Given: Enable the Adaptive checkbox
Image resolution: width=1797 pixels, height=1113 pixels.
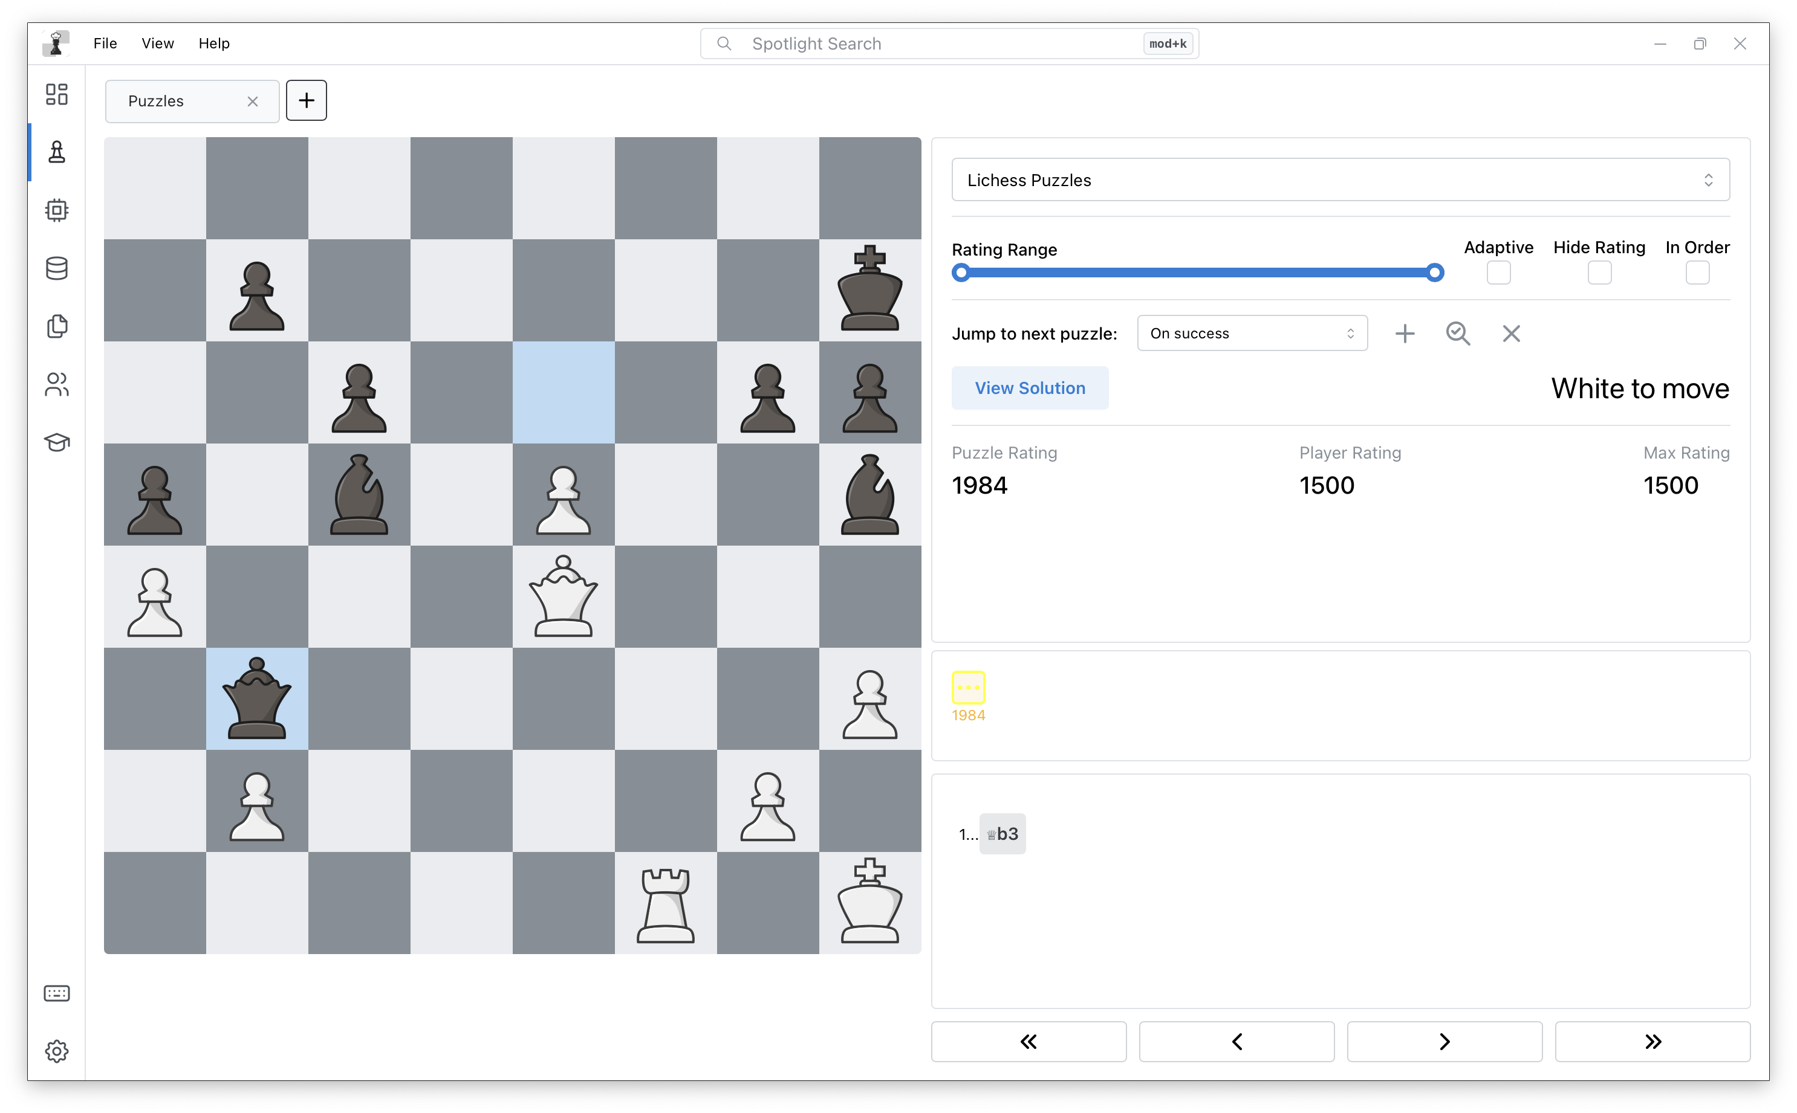Looking at the screenshot, I should click(x=1499, y=273).
